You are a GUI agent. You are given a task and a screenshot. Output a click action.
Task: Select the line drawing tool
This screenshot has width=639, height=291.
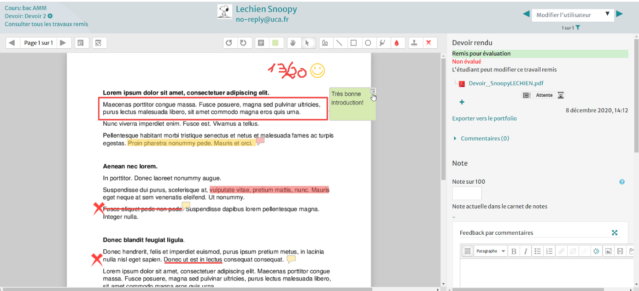(339, 43)
